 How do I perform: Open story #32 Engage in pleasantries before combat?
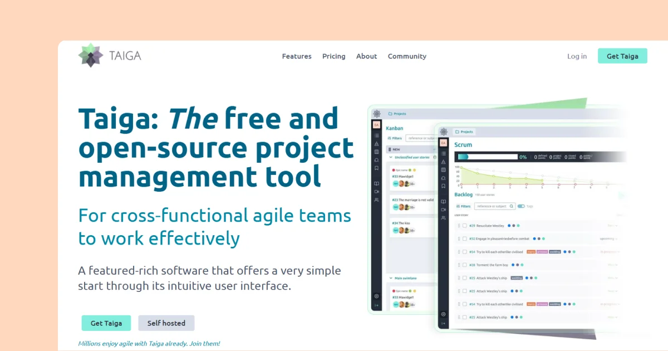[x=499, y=238]
